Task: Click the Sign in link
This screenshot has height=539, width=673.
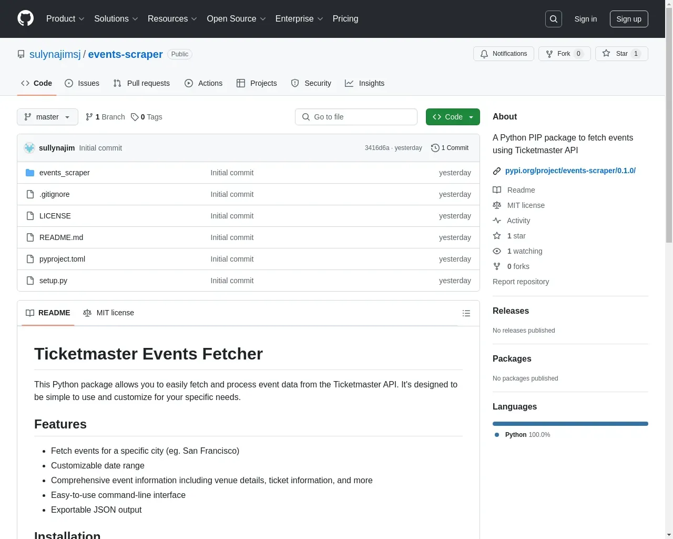Action: pos(586,19)
